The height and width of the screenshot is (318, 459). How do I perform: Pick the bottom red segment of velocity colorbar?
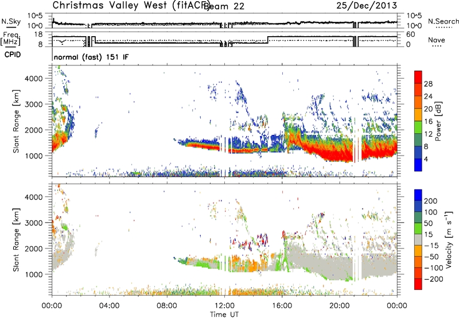coord(418,284)
